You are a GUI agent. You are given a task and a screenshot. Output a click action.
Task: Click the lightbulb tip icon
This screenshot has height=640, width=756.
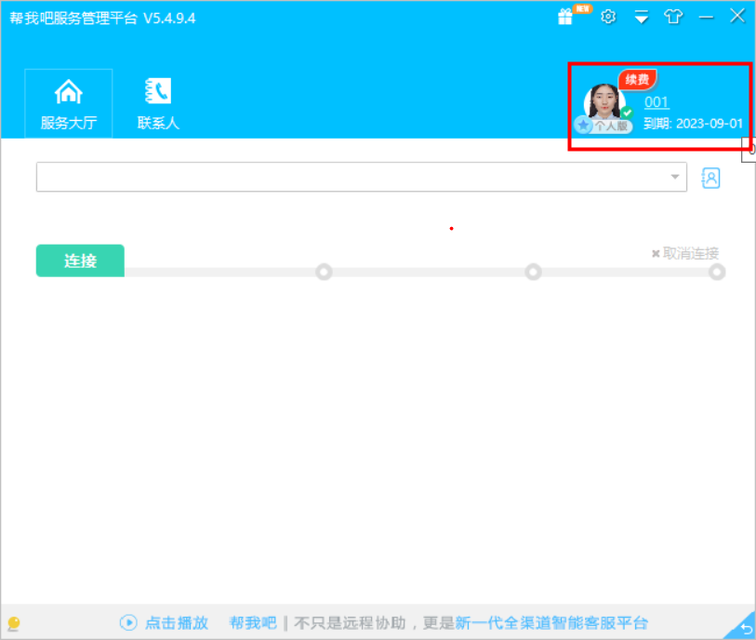coord(14,623)
